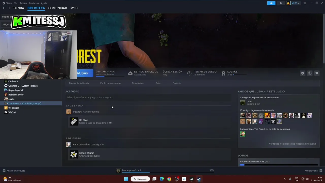
Task: Open the Steam menu
Action: coord(9,3)
